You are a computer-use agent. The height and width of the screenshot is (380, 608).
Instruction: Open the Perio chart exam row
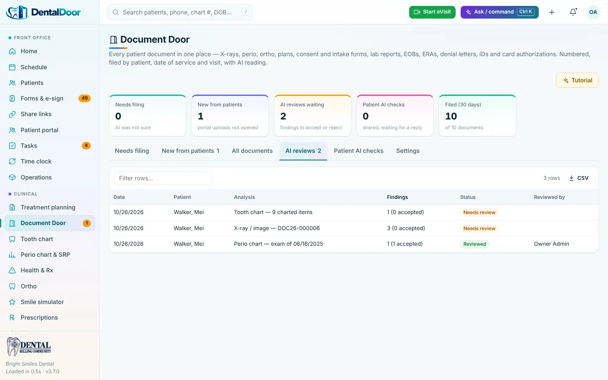(354, 244)
